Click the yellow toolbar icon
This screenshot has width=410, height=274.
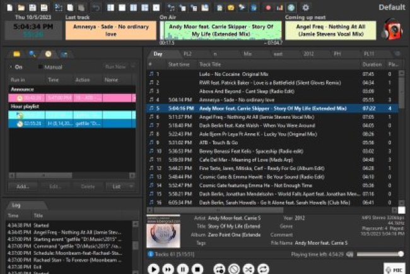coord(231,8)
